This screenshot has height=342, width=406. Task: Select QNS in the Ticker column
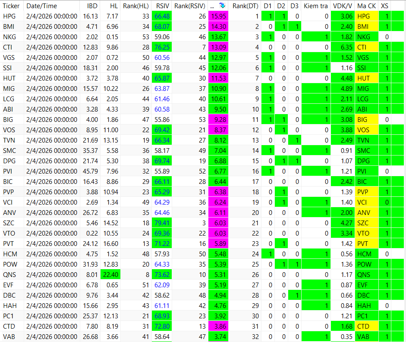coord(9,275)
